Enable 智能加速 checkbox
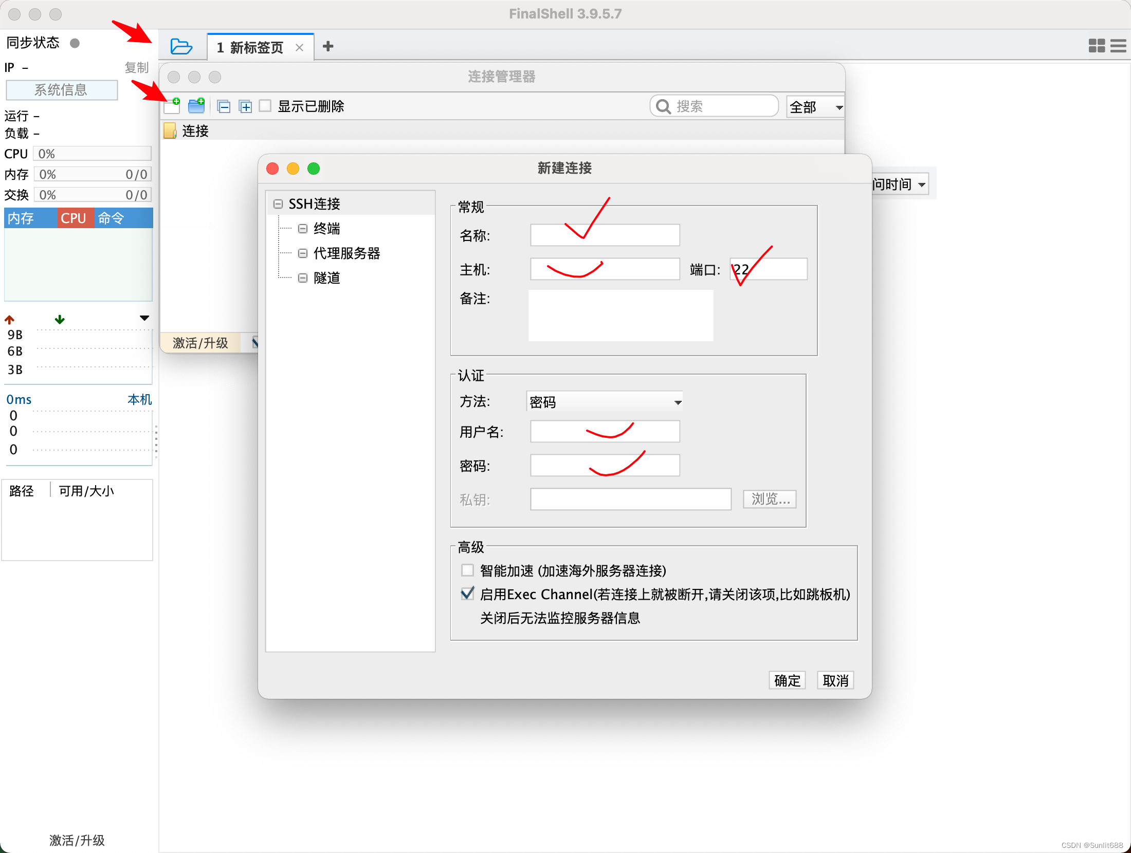Screen dimensions: 1131x853 467,570
